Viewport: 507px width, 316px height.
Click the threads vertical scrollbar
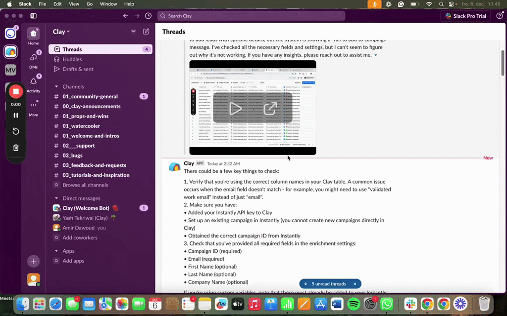[x=503, y=59]
